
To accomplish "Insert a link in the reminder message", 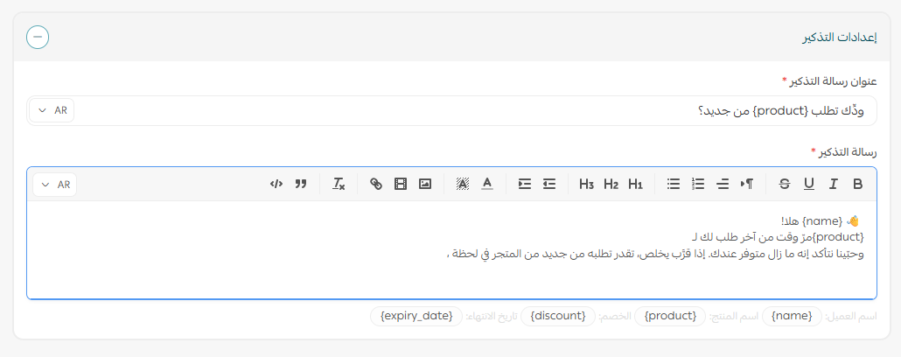I will (376, 184).
